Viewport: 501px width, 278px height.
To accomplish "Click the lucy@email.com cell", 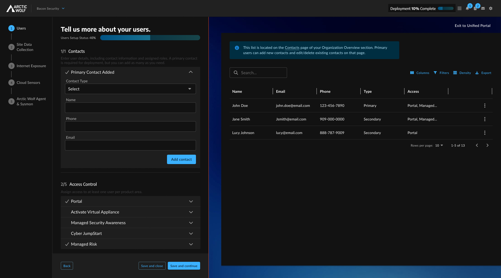I will [289, 133].
